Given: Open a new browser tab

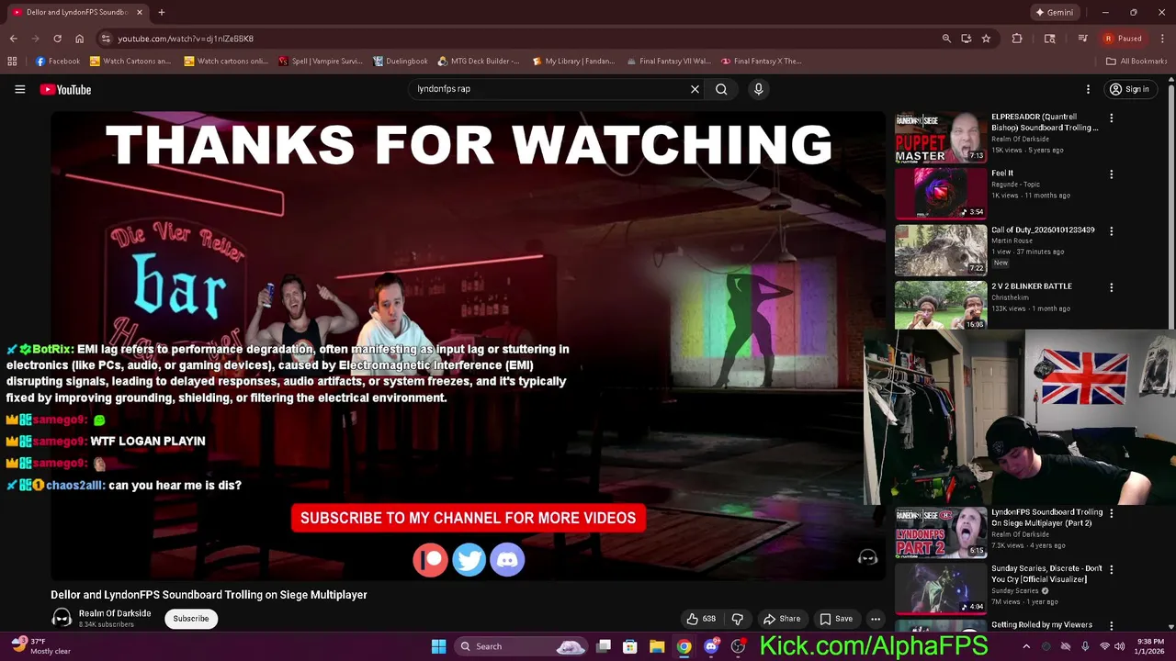Looking at the screenshot, I should 161,12.
